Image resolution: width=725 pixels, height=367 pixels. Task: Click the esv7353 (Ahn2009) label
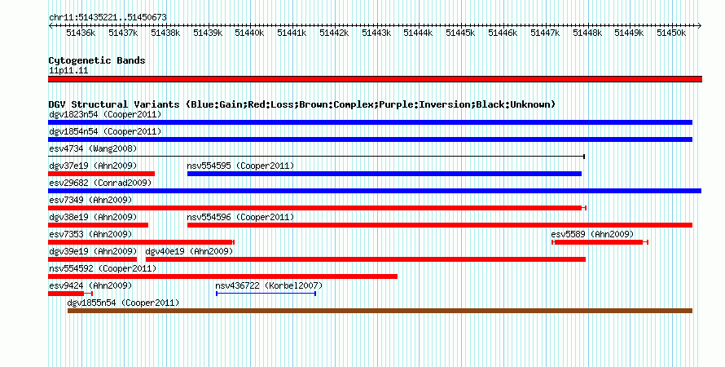(x=90, y=234)
